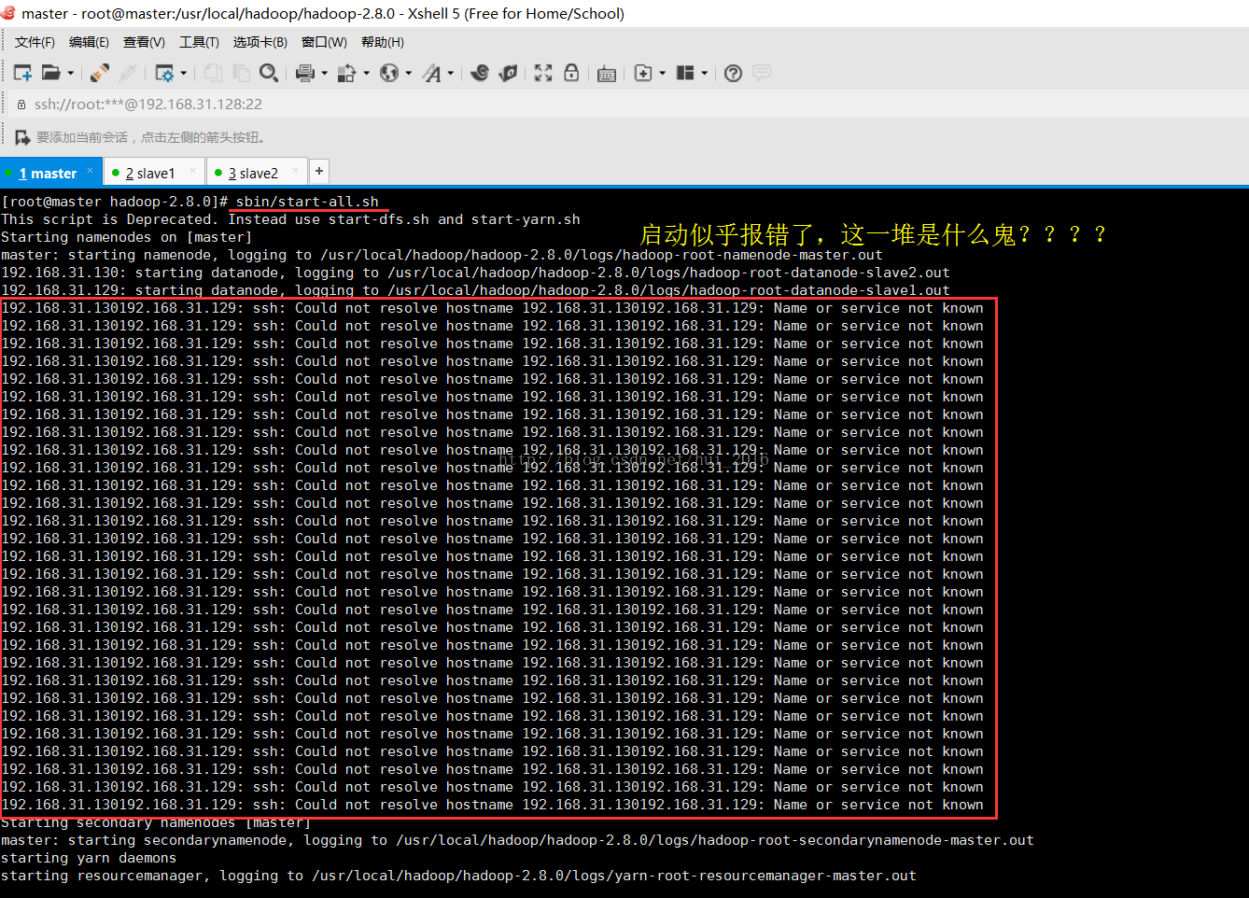Open the 工具(T) menu

(199, 42)
